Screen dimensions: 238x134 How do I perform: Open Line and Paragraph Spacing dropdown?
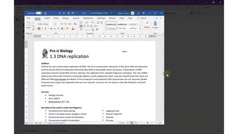(x=96, y=26)
